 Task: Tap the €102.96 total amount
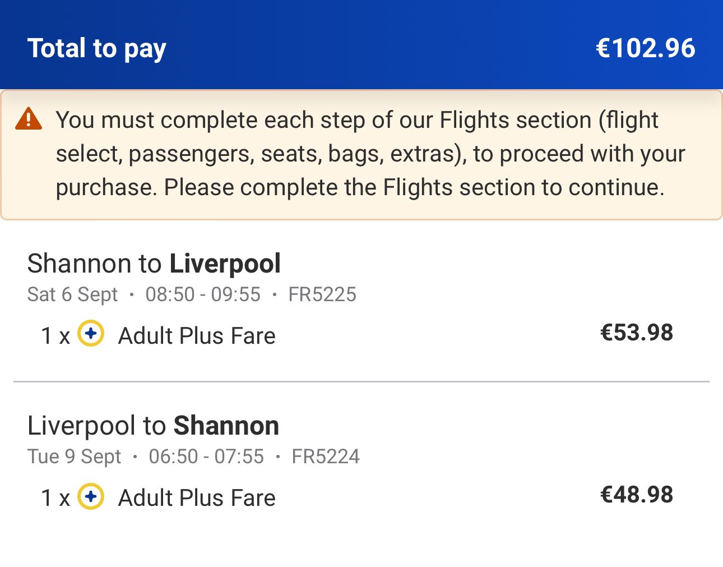click(x=646, y=48)
